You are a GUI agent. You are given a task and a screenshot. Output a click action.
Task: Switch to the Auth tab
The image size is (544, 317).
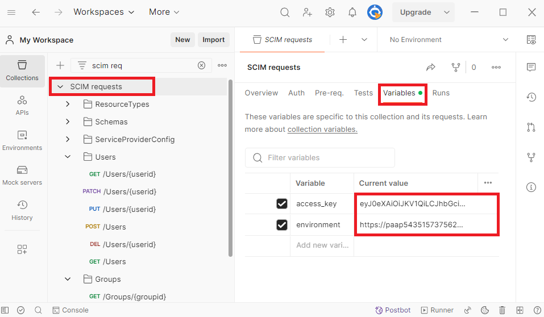(x=296, y=93)
